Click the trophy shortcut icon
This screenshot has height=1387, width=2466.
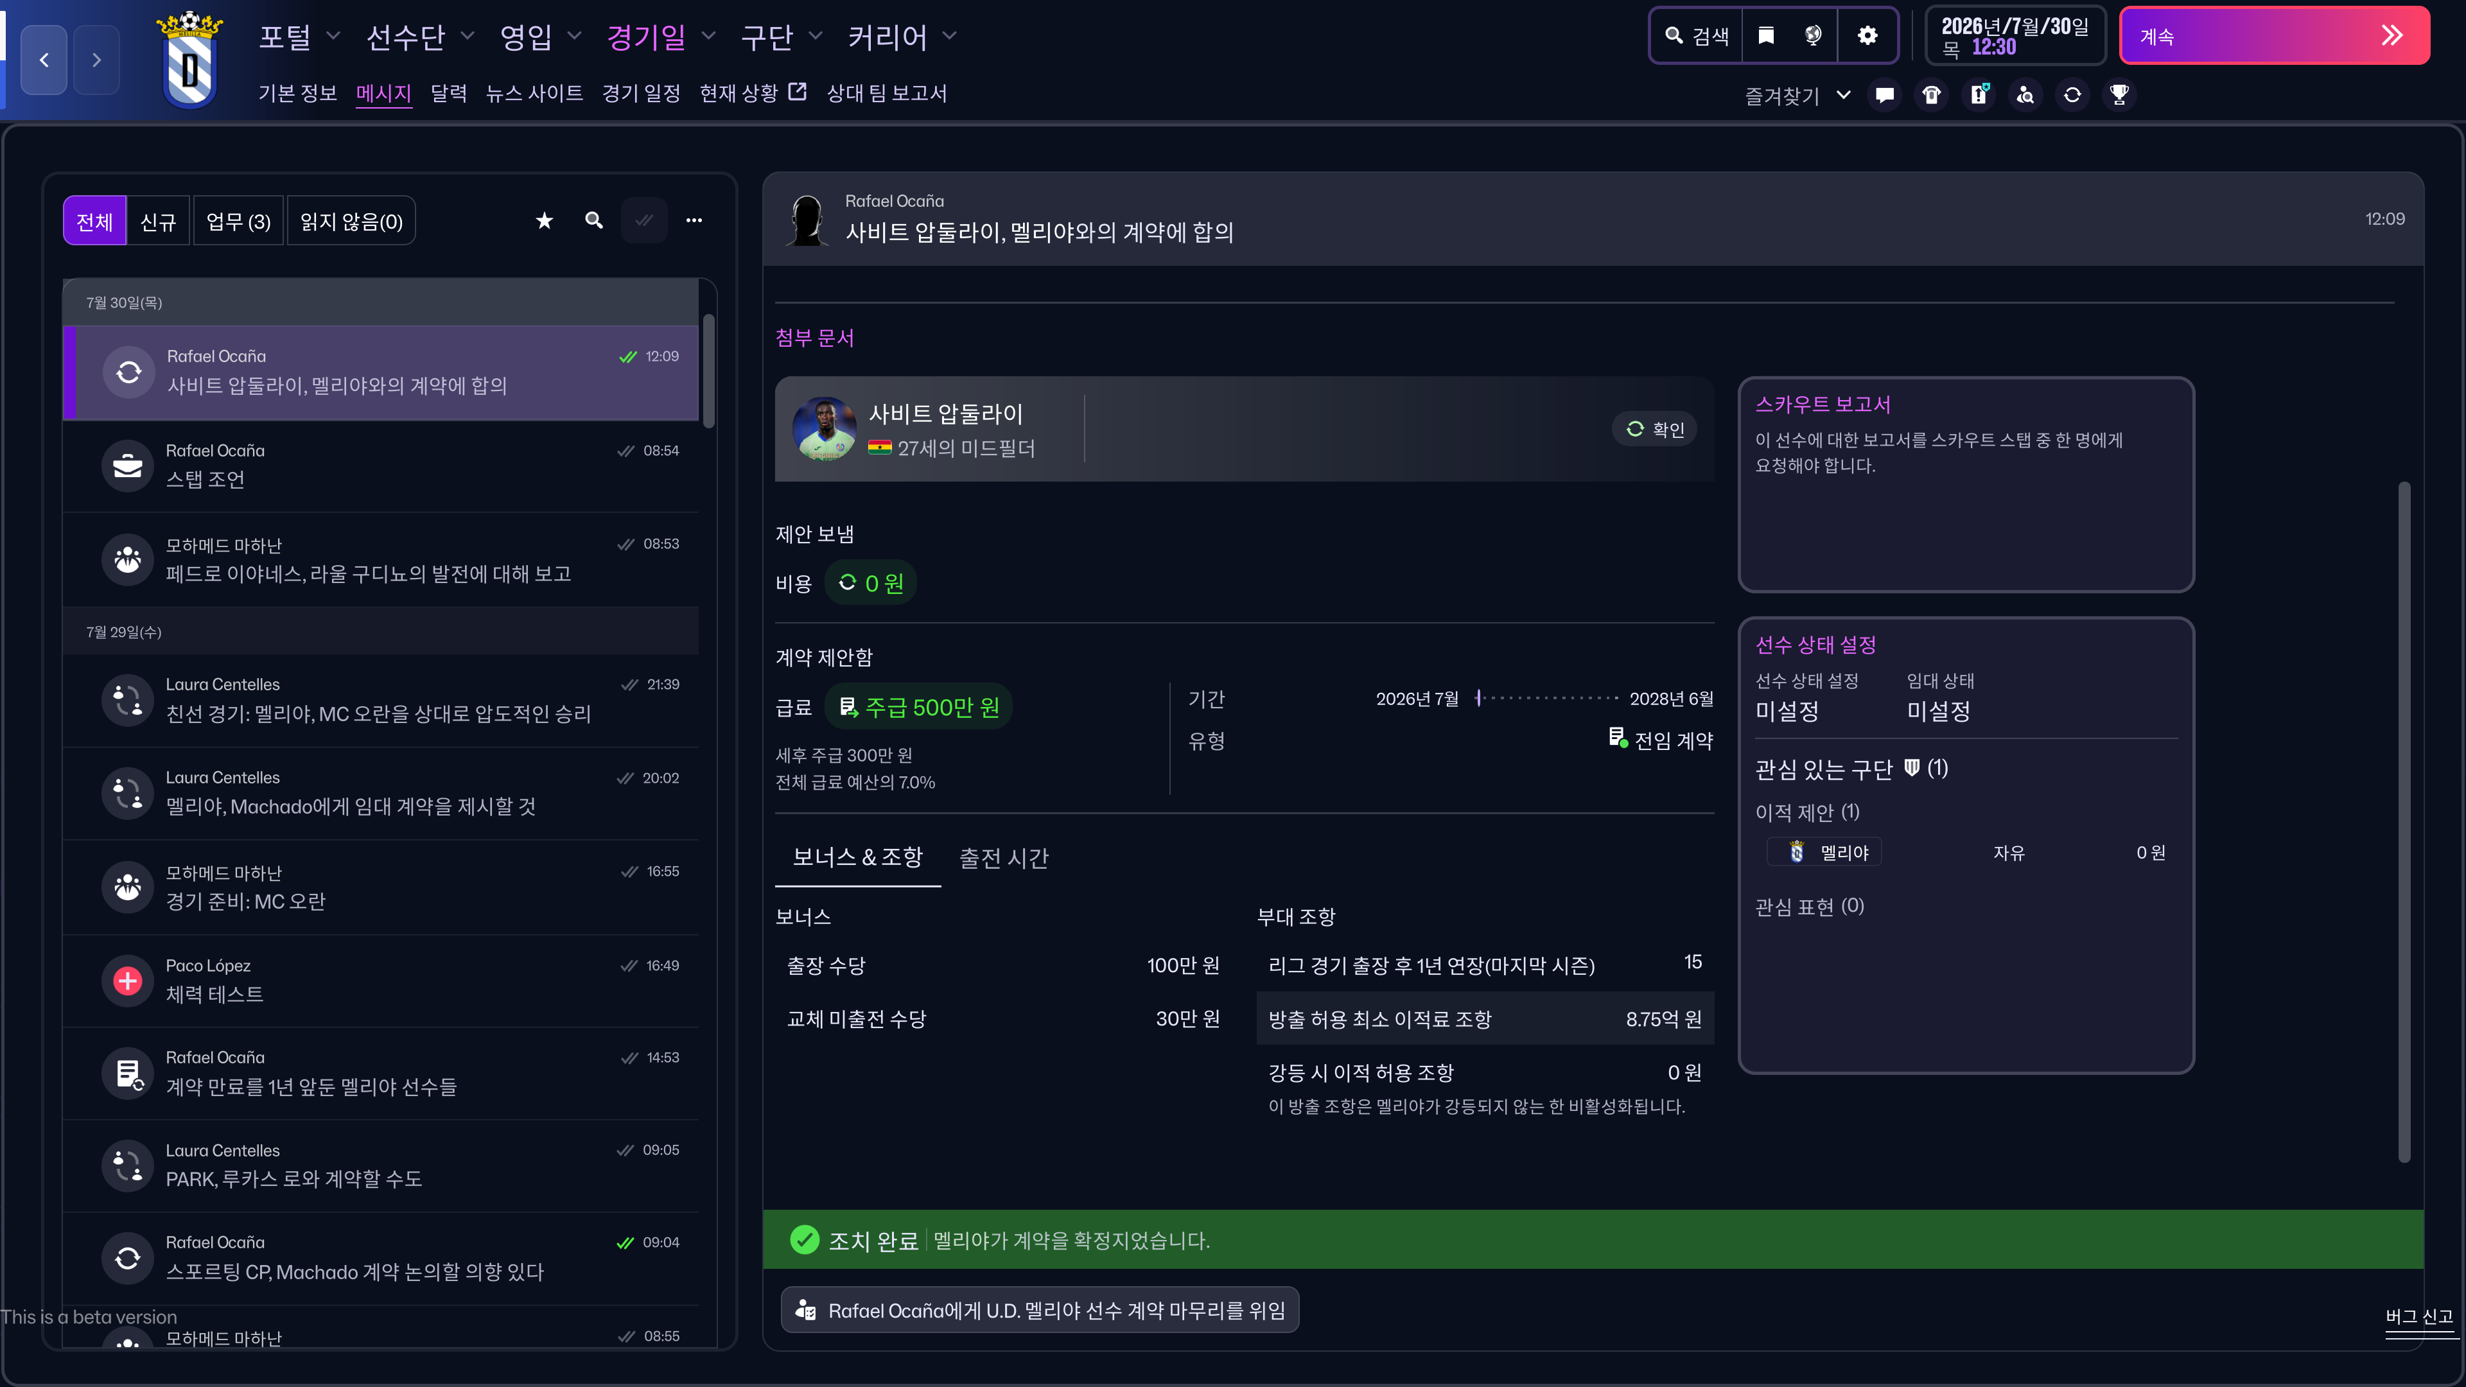tap(2119, 95)
